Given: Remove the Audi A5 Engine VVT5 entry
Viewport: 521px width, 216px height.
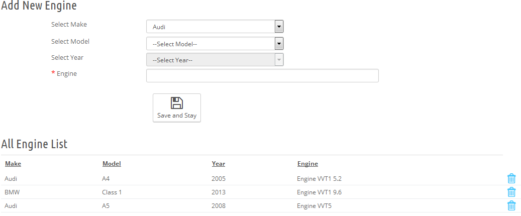Looking at the screenshot, I should (511, 205).
